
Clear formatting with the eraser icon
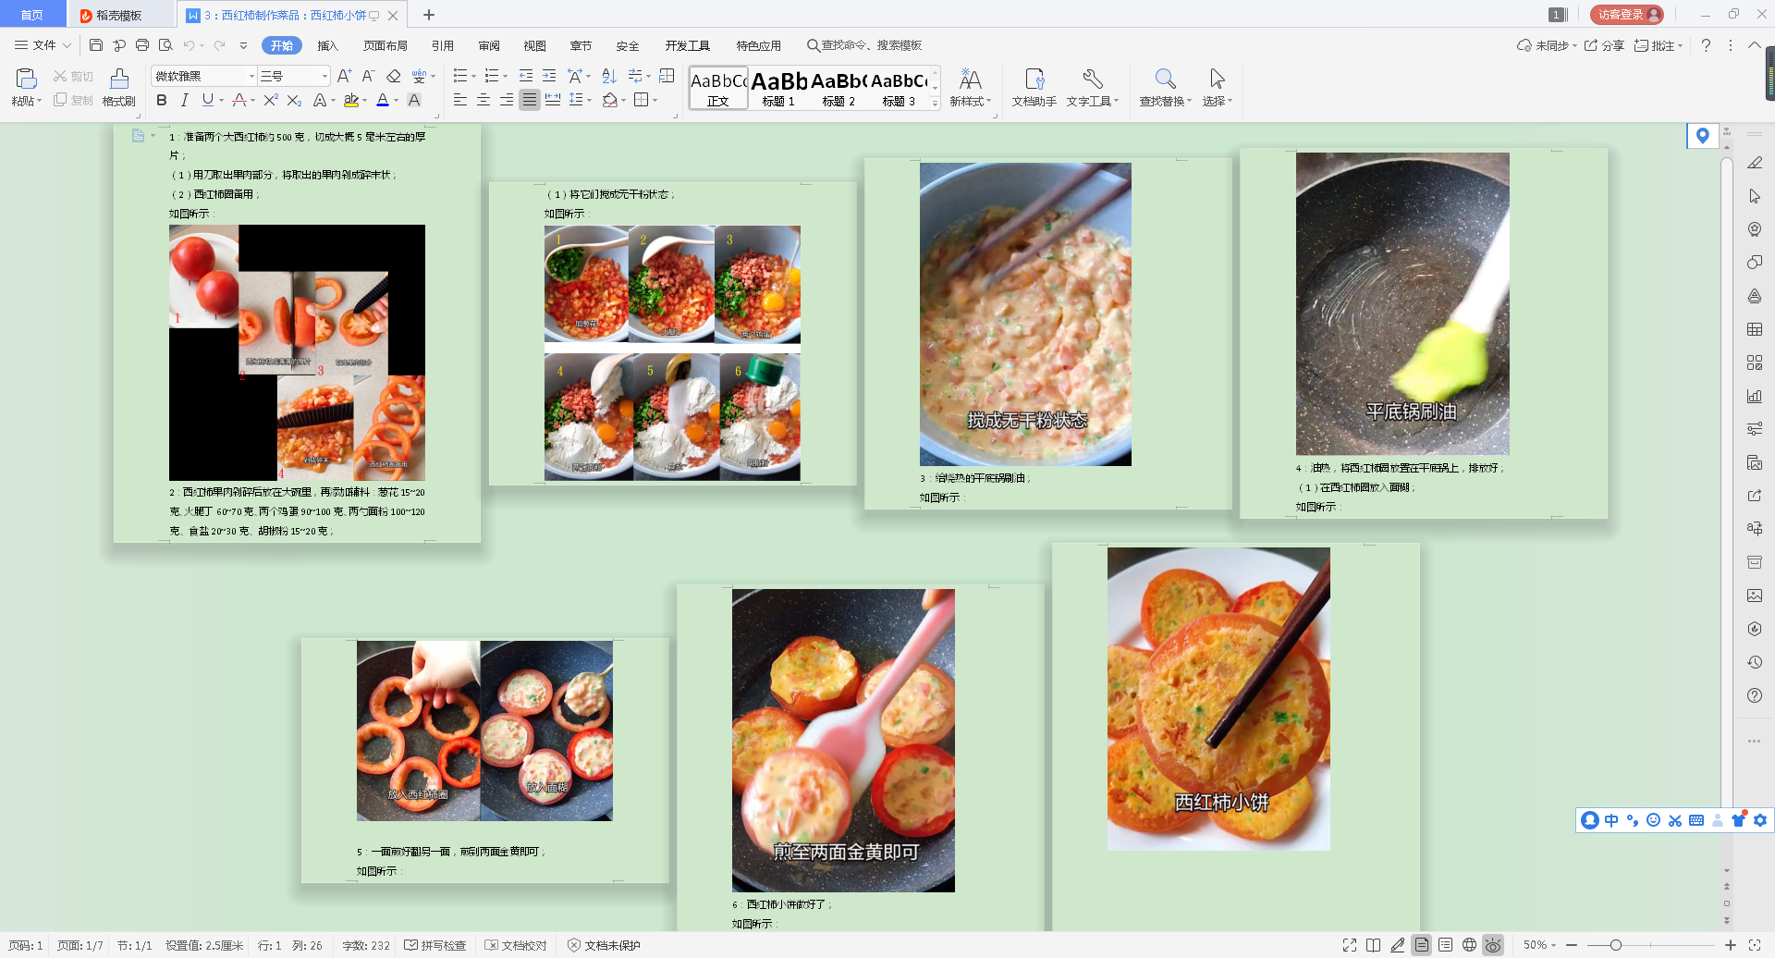(x=393, y=76)
